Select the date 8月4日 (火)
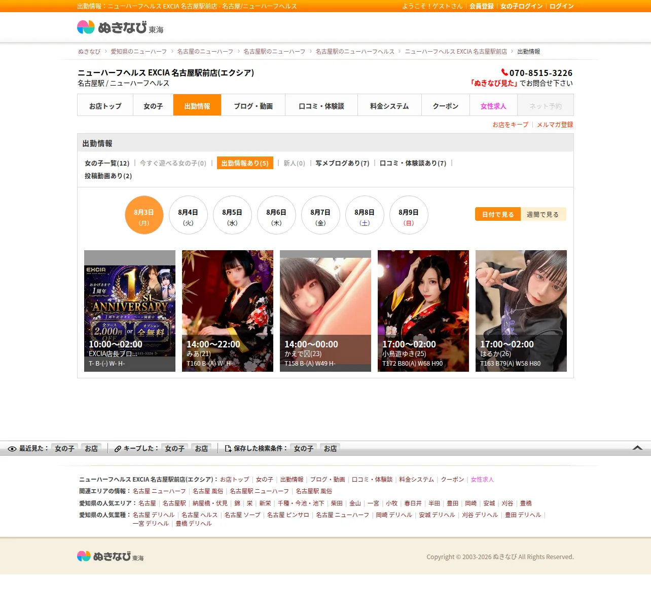This screenshot has height=589, width=651. click(188, 215)
